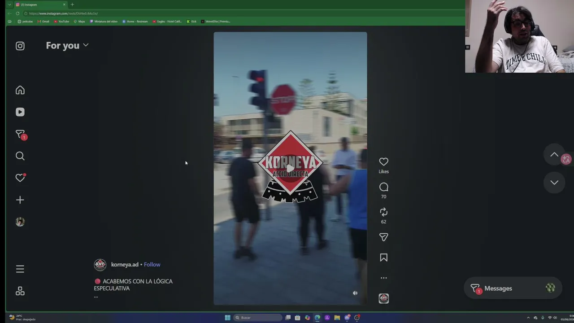Open Miniatura del video bookmark
Viewport: 574px width, 323px height.
click(x=104, y=22)
